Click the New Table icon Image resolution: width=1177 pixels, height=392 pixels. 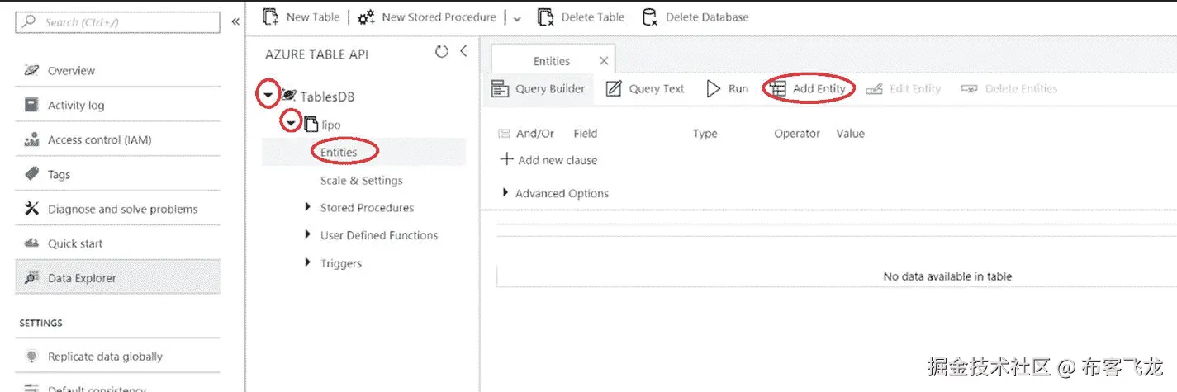point(270,17)
